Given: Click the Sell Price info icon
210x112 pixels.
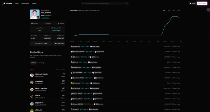Looking at the screenshot, I should tap(50, 36).
